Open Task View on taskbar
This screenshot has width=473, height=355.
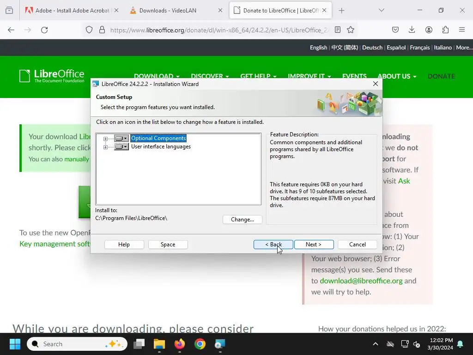139,344
